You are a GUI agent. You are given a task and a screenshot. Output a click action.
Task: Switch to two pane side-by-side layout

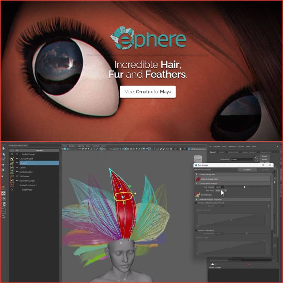[3, 204]
